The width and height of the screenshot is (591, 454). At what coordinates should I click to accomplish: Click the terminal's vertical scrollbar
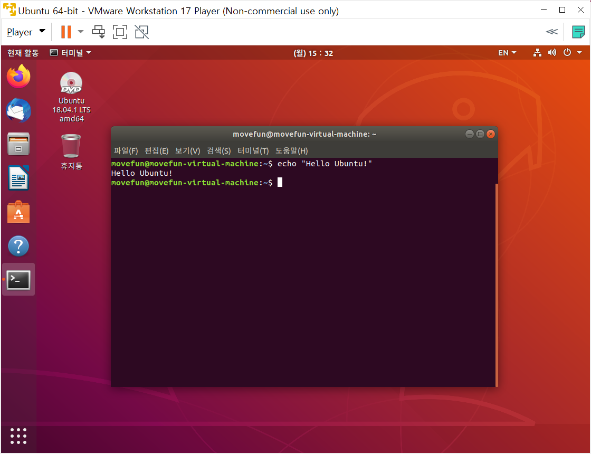point(497,285)
